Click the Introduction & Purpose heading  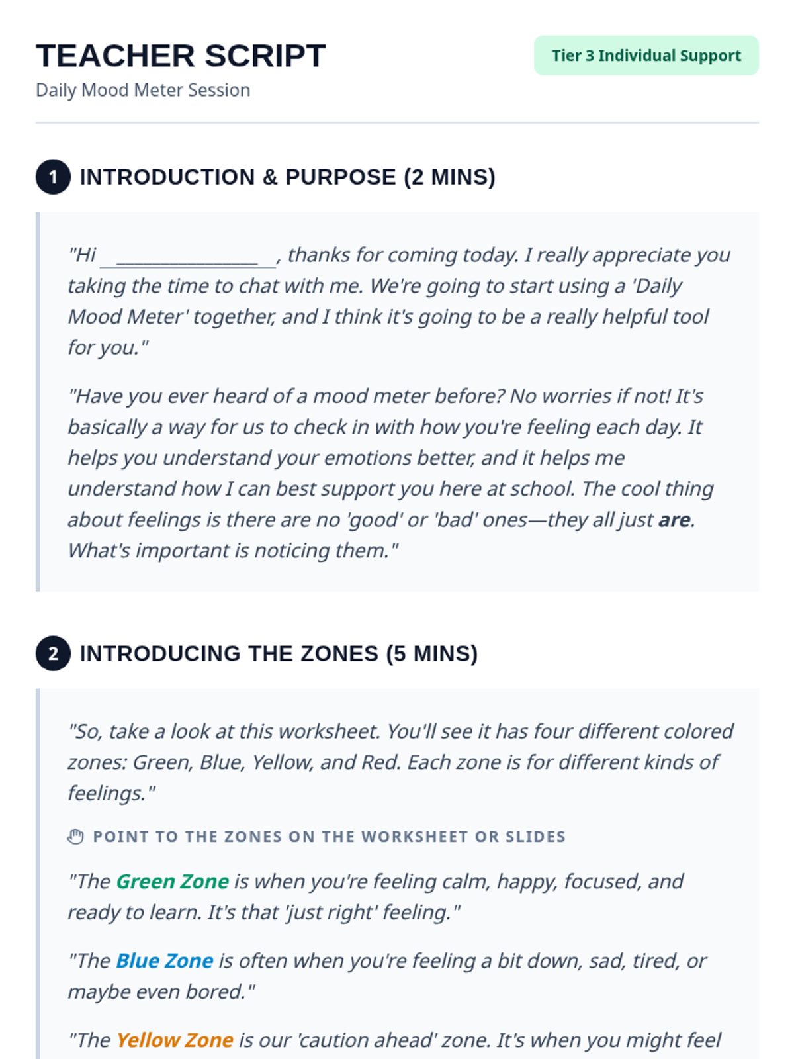click(x=287, y=177)
